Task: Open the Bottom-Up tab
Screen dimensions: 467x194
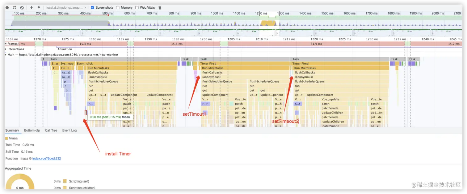Action: 32,130
